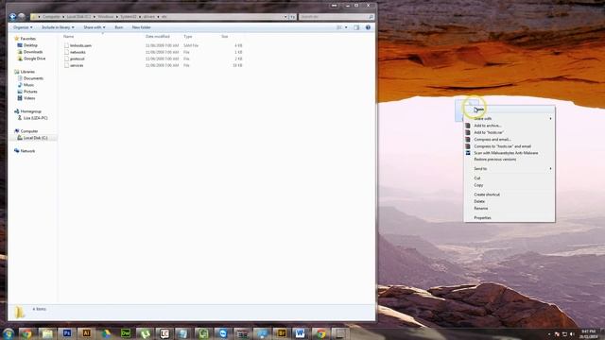Viewport: 605px width, 340px height.
Task: Expand the Send to submenu arrow
Action: coord(550,169)
